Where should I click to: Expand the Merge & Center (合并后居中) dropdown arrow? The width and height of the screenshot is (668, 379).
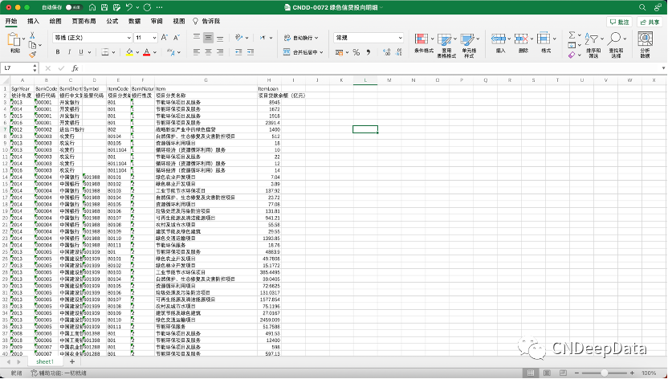pos(322,52)
